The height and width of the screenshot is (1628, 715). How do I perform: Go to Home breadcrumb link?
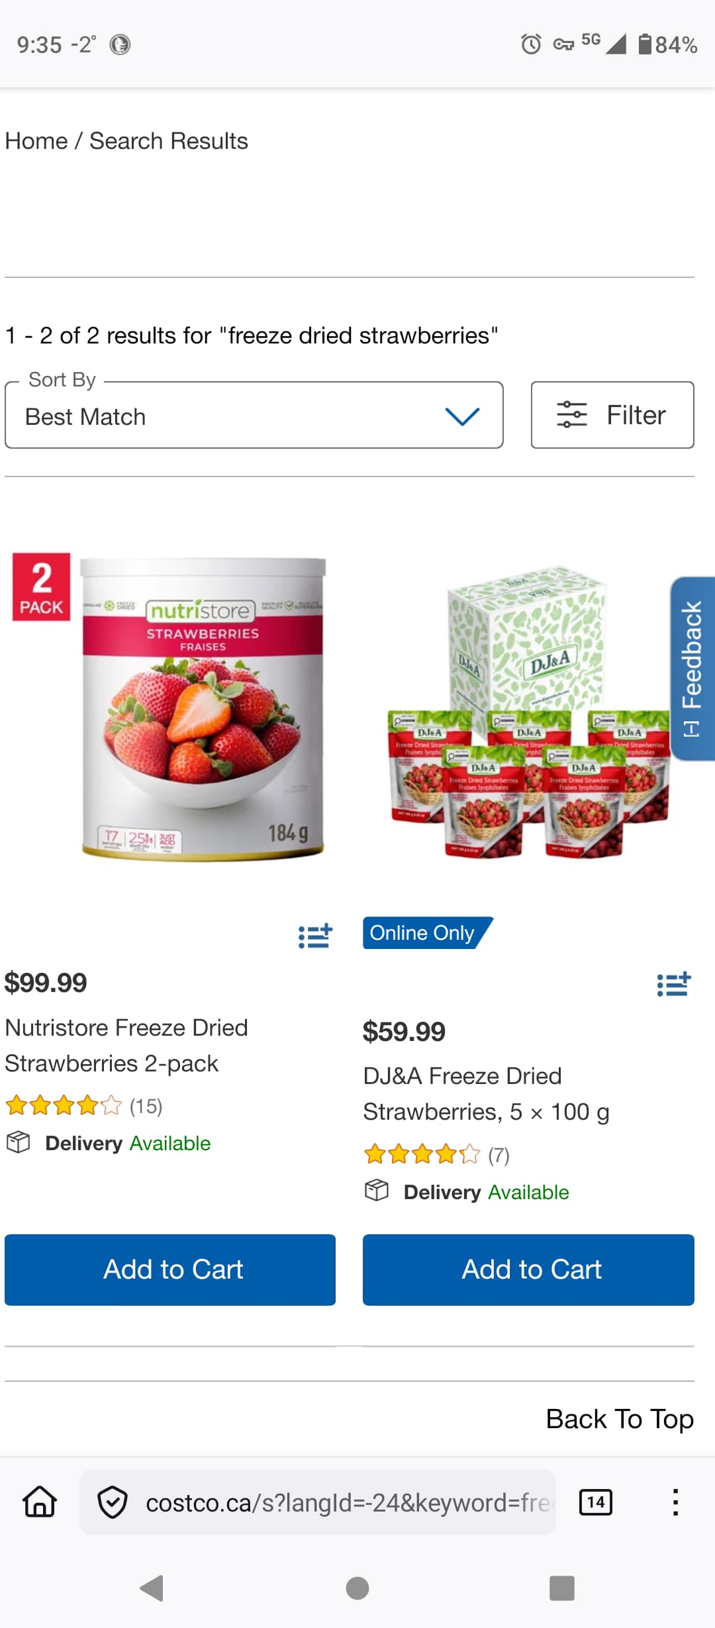click(x=36, y=141)
